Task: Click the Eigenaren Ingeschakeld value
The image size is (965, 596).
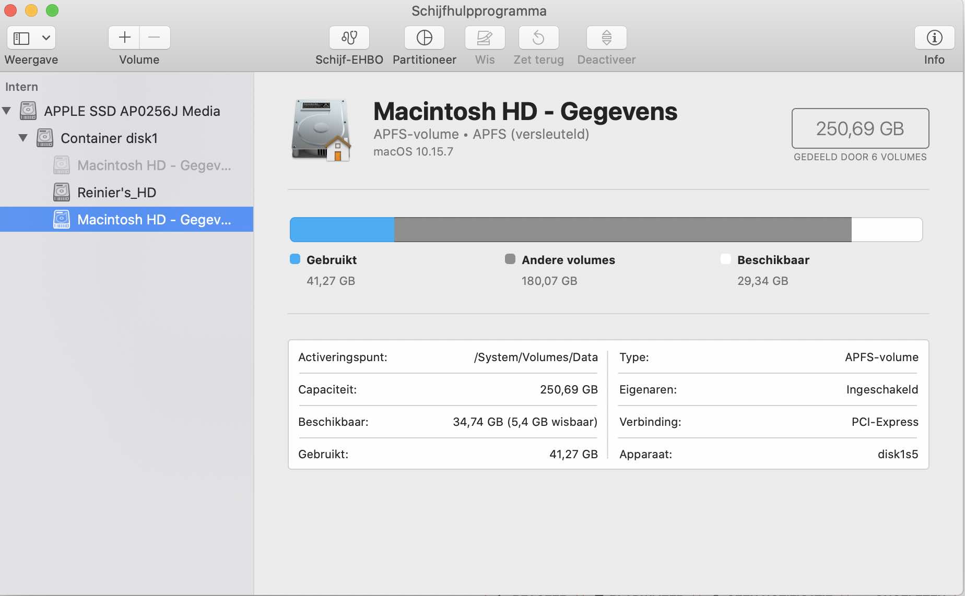Action: tap(882, 389)
